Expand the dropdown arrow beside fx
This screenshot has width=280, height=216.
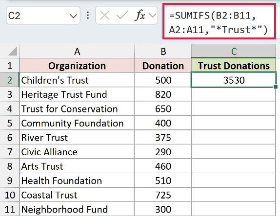(153, 16)
